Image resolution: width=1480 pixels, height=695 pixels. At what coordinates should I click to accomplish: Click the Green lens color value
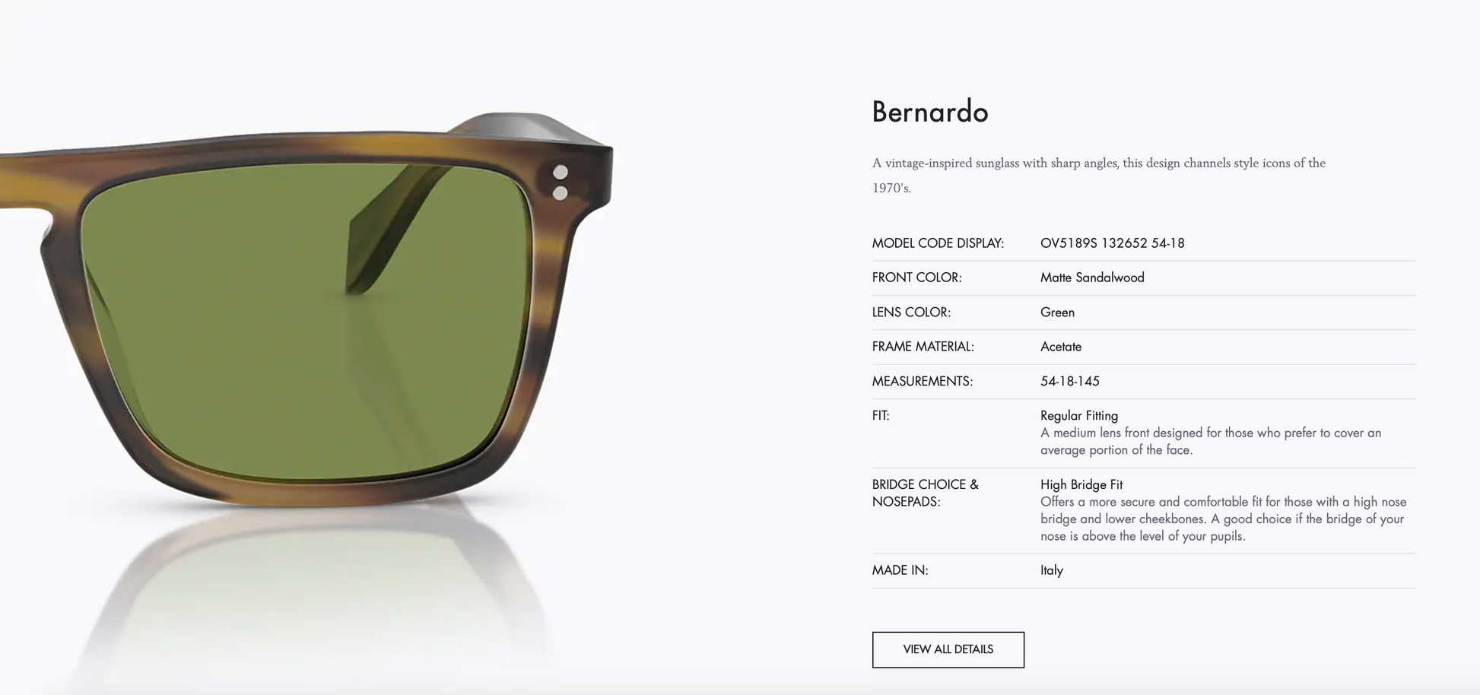pyautogui.click(x=1057, y=313)
